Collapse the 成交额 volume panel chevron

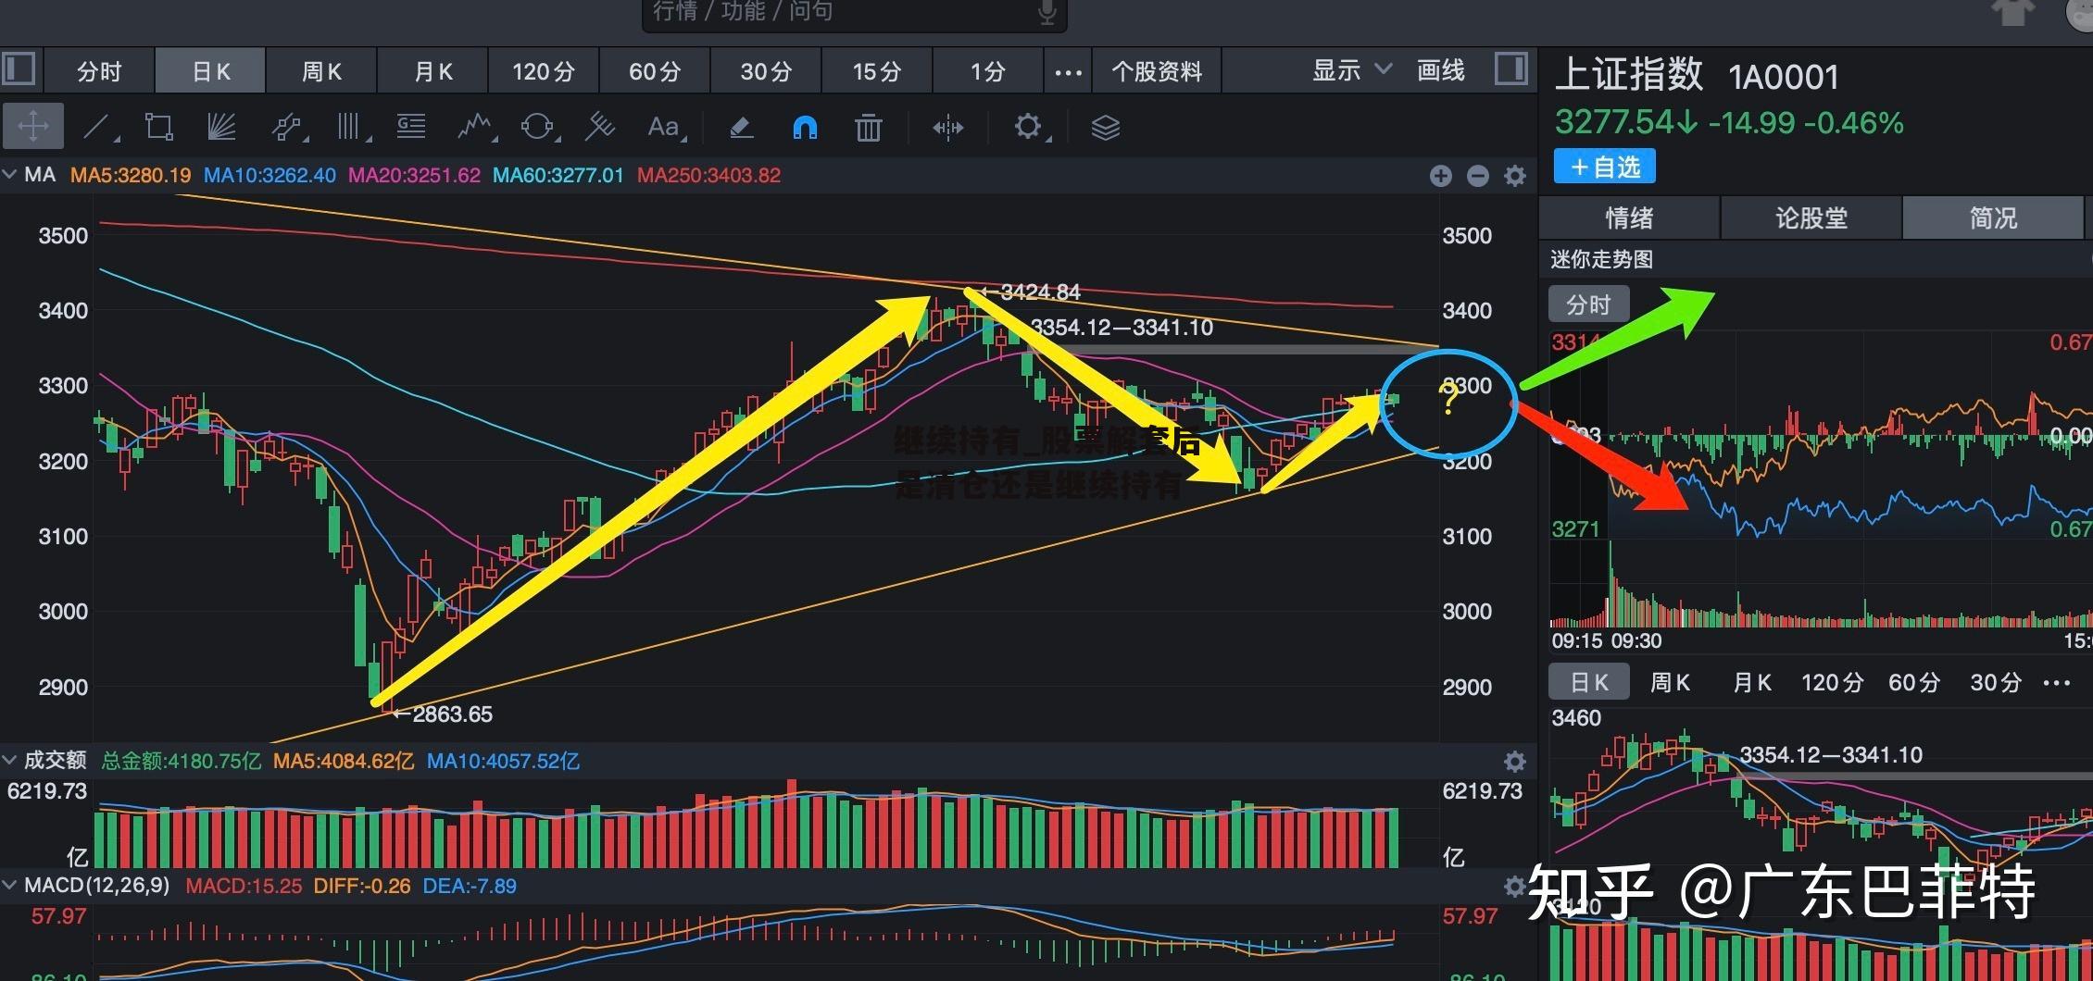(x=10, y=761)
